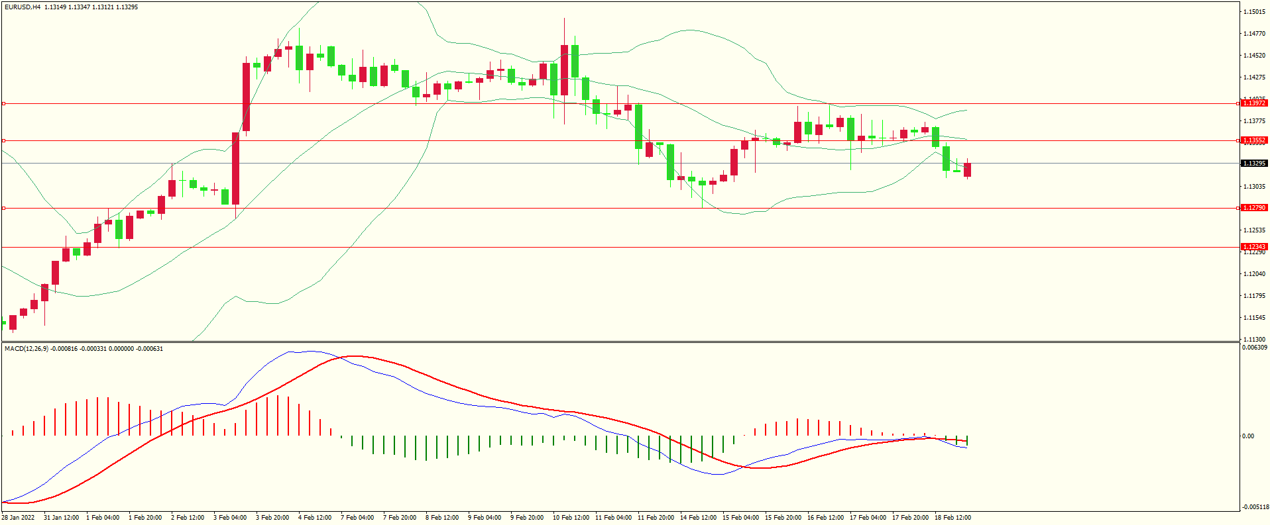The height and width of the screenshot is (525, 1270).
Task: Click the 16 Feb 12:00 time label
Action: click(x=825, y=518)
